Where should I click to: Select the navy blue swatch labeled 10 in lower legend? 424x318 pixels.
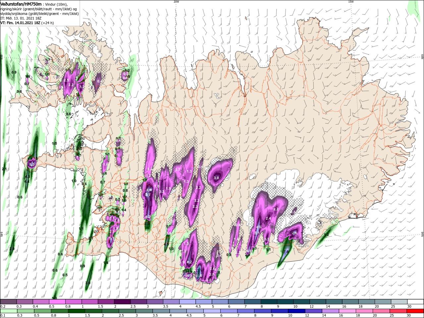point(296,311)
